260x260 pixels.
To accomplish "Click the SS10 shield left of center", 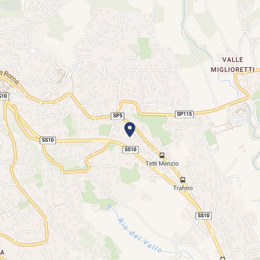I will tap(48, 140).
